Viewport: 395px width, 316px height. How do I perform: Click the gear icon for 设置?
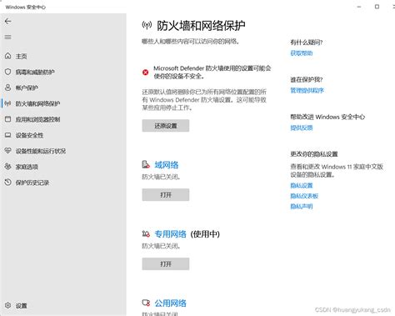pos(7,305)
